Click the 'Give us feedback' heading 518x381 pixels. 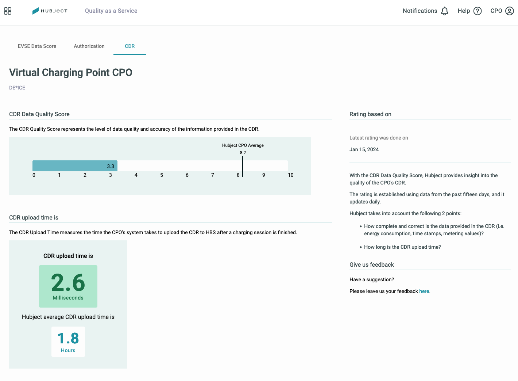click(x=372, y=264)
